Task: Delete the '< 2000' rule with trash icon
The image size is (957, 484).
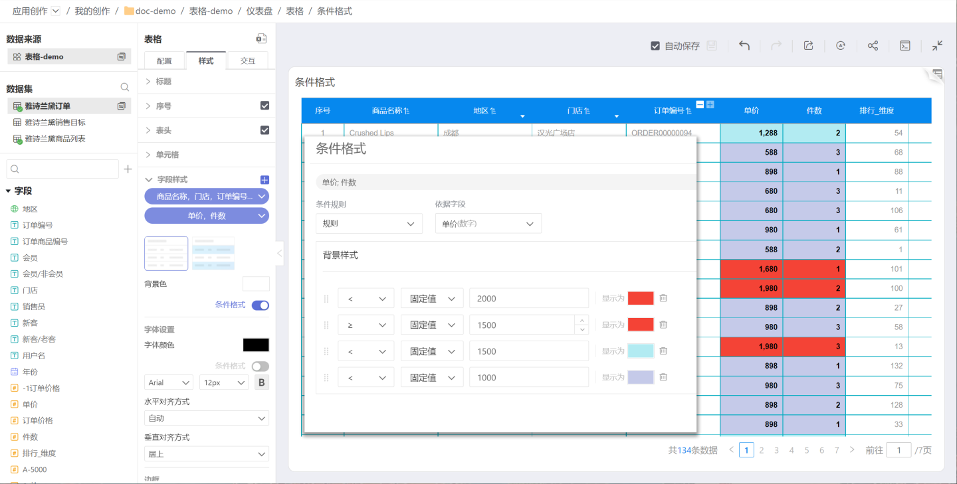Action: point(663,298)
